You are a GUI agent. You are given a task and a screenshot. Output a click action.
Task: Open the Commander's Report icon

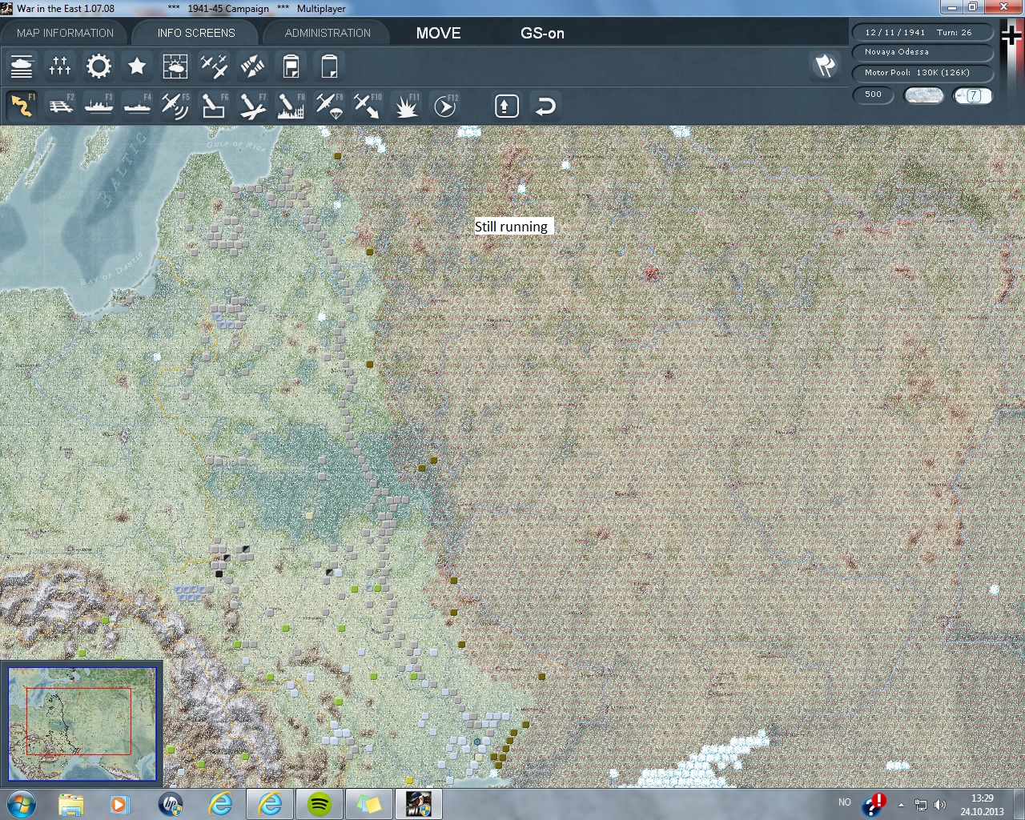tap(291, 66)
